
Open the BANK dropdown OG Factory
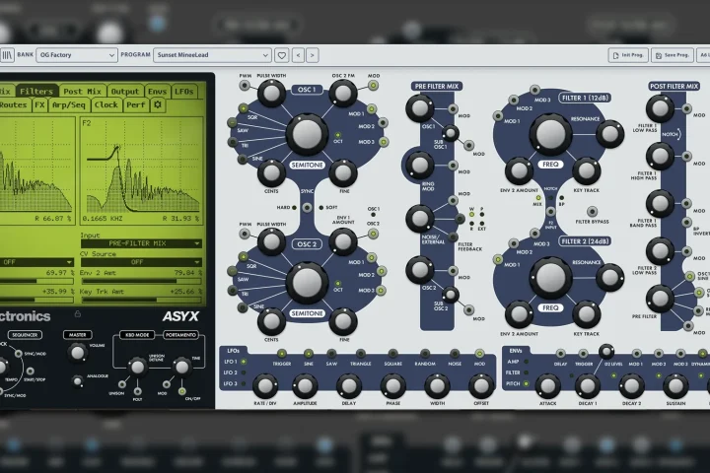point(77,55)
